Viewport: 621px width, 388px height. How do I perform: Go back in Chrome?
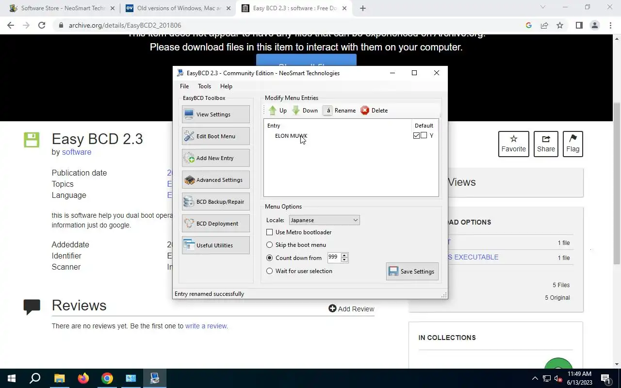point(11,25)
